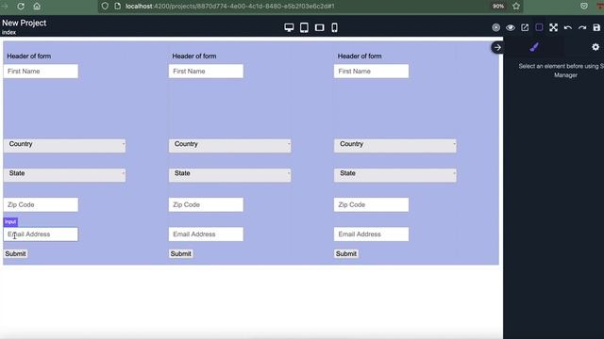Open the settings gear tab

(596, 47)
